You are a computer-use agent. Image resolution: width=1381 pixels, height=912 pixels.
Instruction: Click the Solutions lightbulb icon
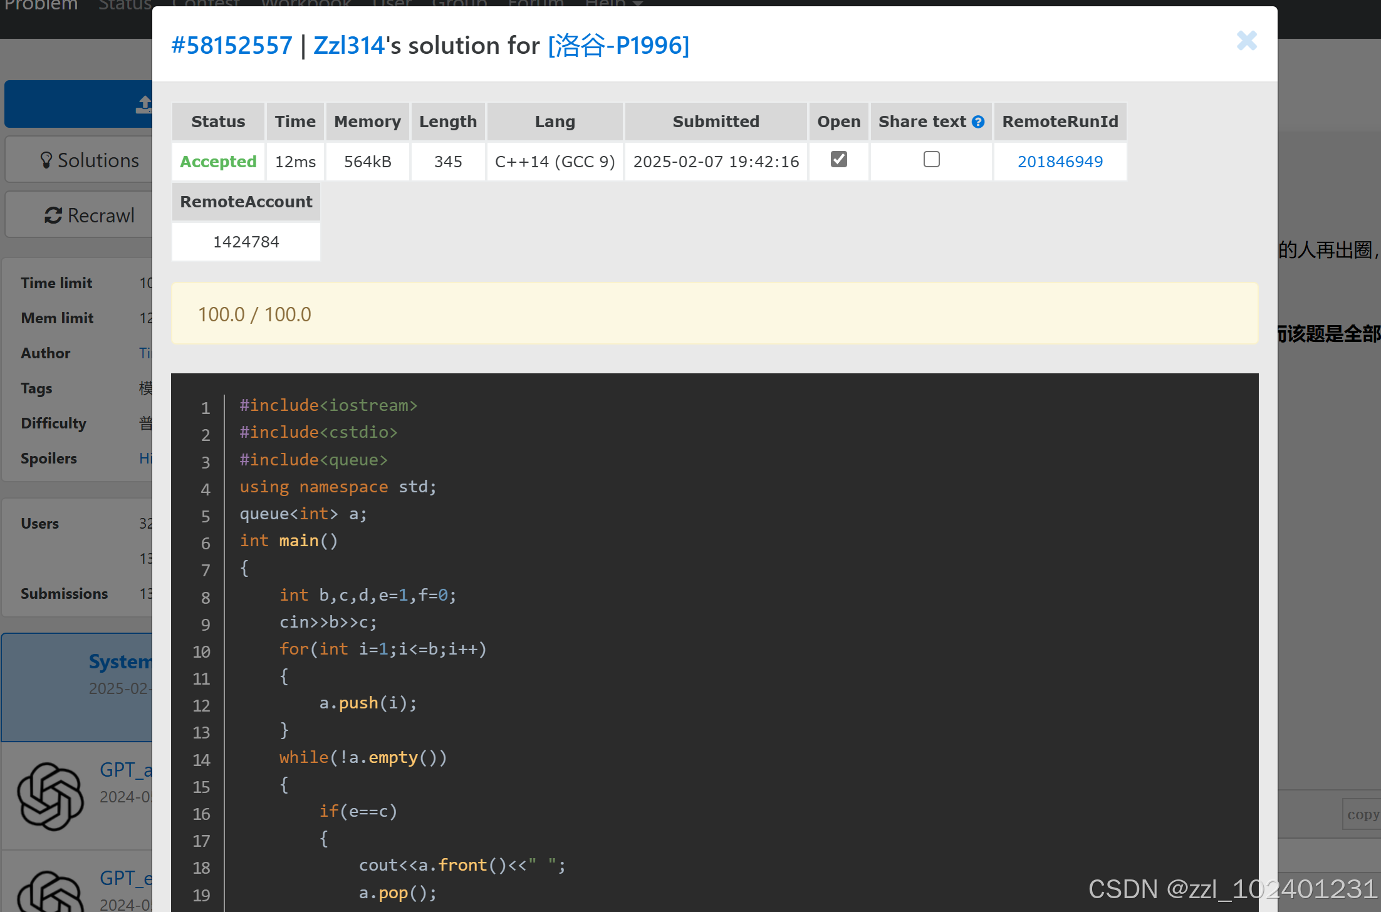pyautogui.click(x=46, y=160)
